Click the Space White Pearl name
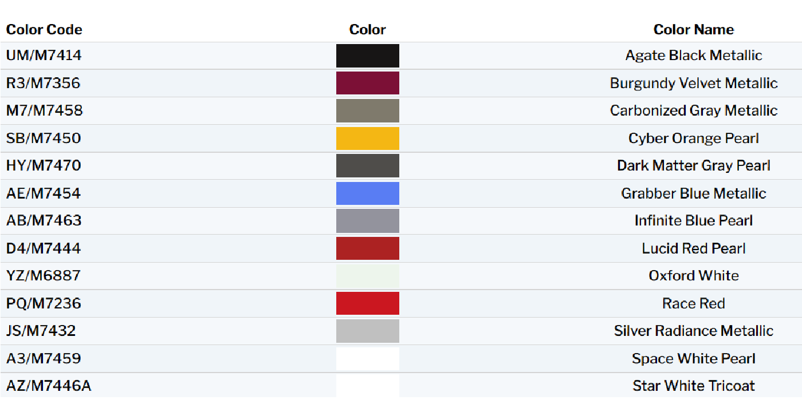 coord(693,359)
